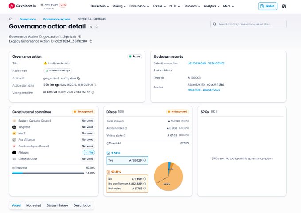Click info icon beside Not voted amount
Image resolution: width=301 pixels, height=213 pixels.
pyautogui.click(x=145, y=189)
